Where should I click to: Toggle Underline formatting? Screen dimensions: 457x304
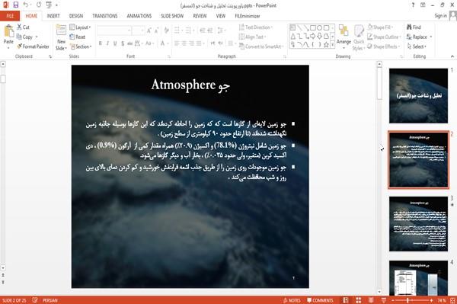click(x=115, y=43)
